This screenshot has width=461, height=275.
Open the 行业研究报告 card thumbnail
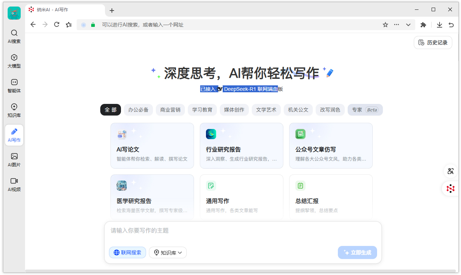pyautogui.click(x=211, y=134)
